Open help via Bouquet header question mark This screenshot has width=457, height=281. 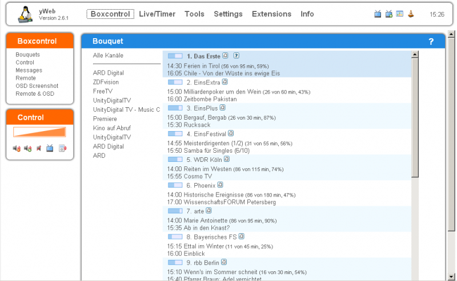431,42
